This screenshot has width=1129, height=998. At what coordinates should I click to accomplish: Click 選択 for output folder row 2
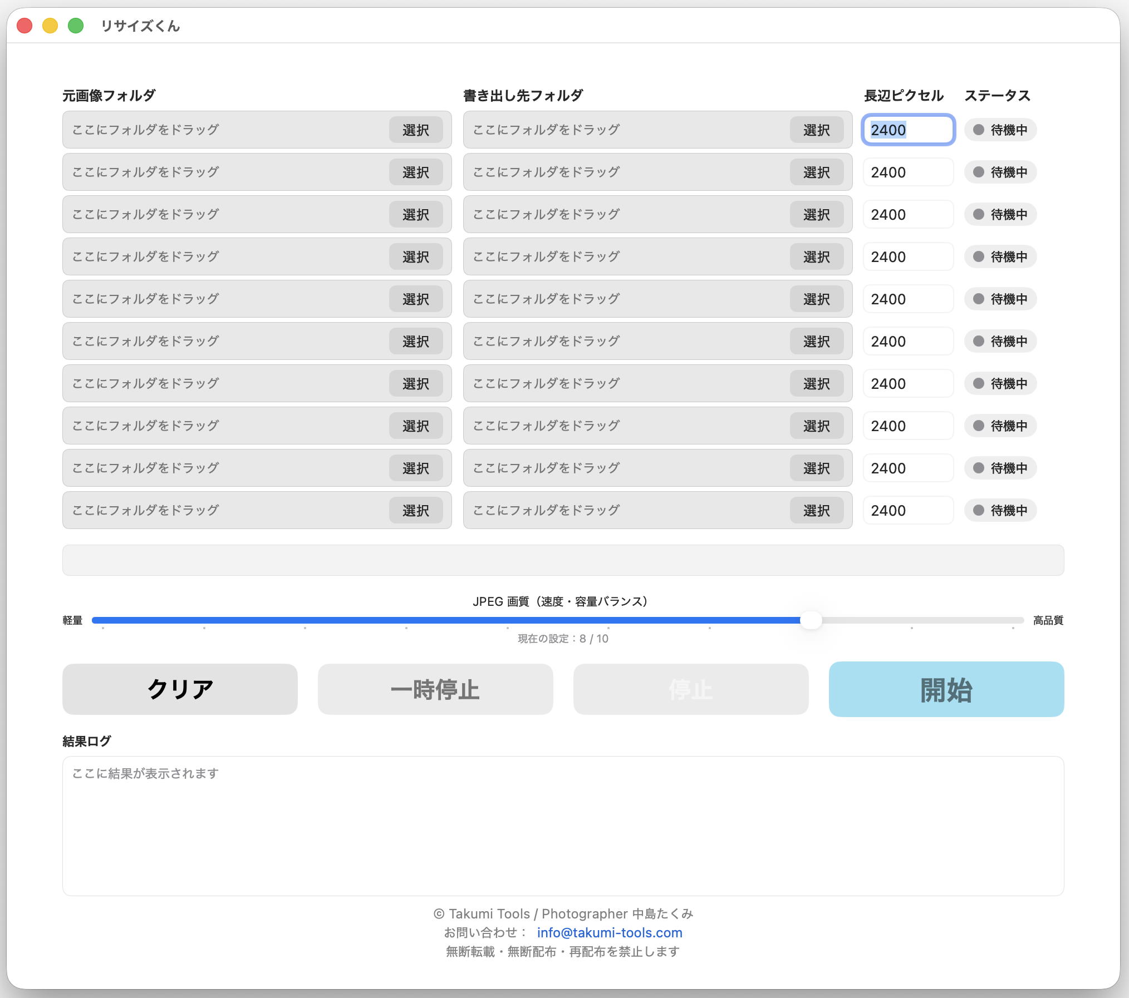pyautogui.click(x=817, y=172)
